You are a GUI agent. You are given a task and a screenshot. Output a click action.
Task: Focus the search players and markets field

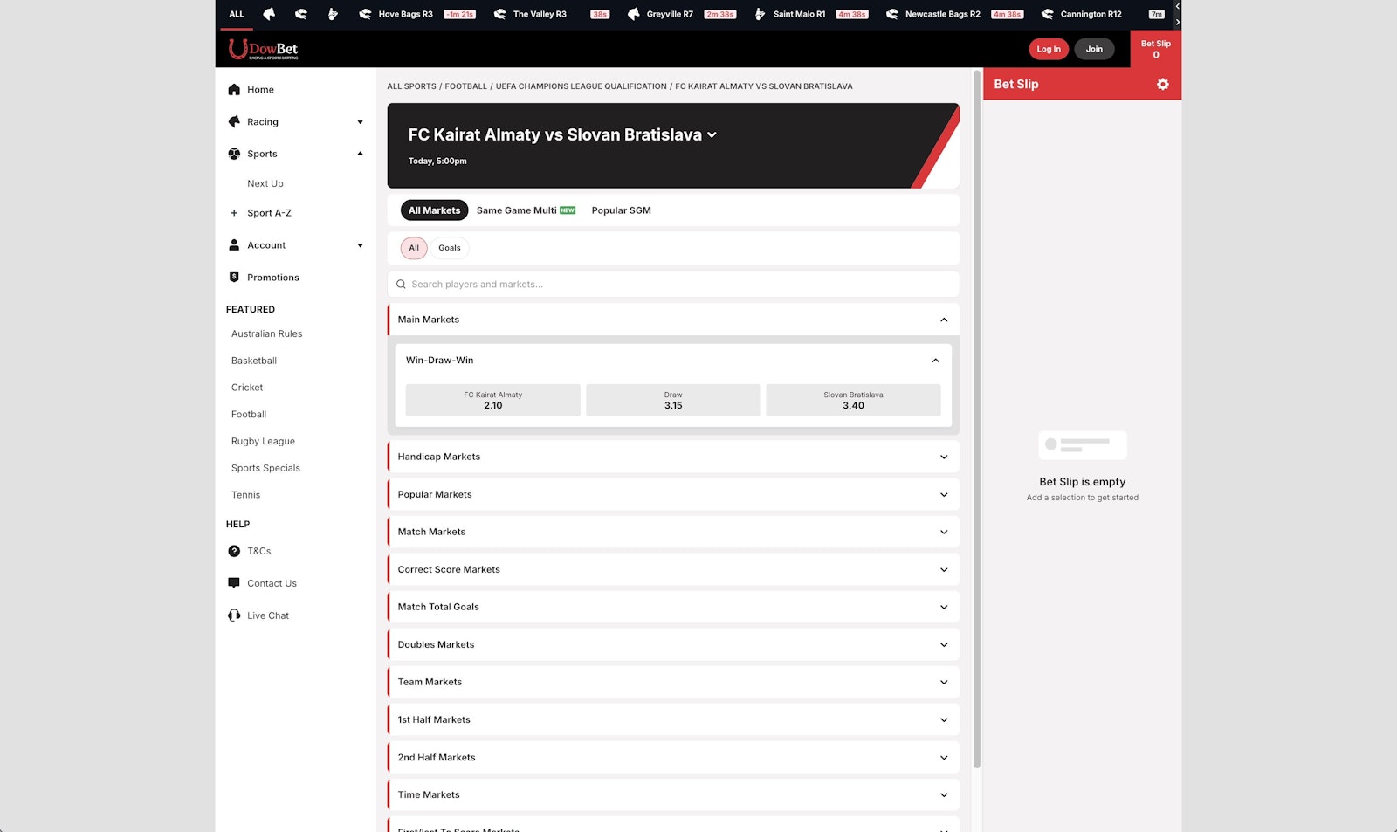click(672, 285)
